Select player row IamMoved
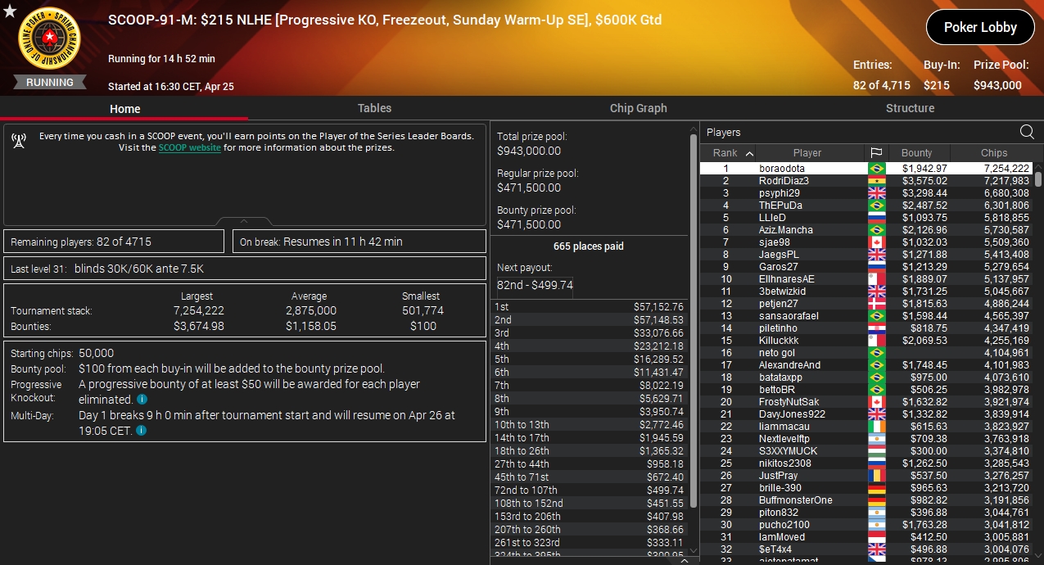Viewport: 1044px width, 565px height. [866, 536]
